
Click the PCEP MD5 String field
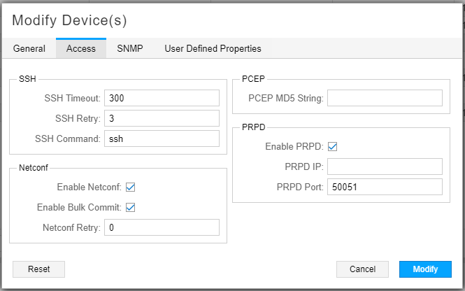385,98
